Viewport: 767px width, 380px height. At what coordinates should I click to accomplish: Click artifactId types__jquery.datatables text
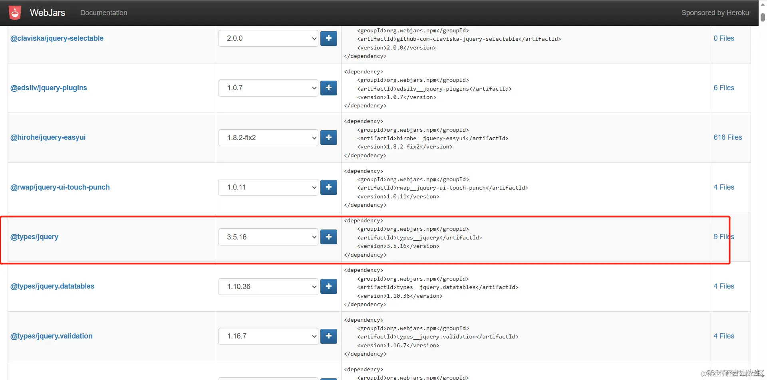pos(438,287)
